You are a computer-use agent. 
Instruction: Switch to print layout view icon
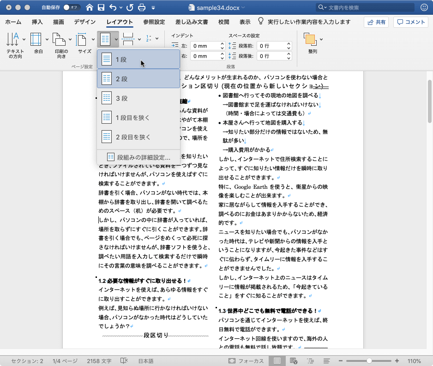click(x=277, y=361)
